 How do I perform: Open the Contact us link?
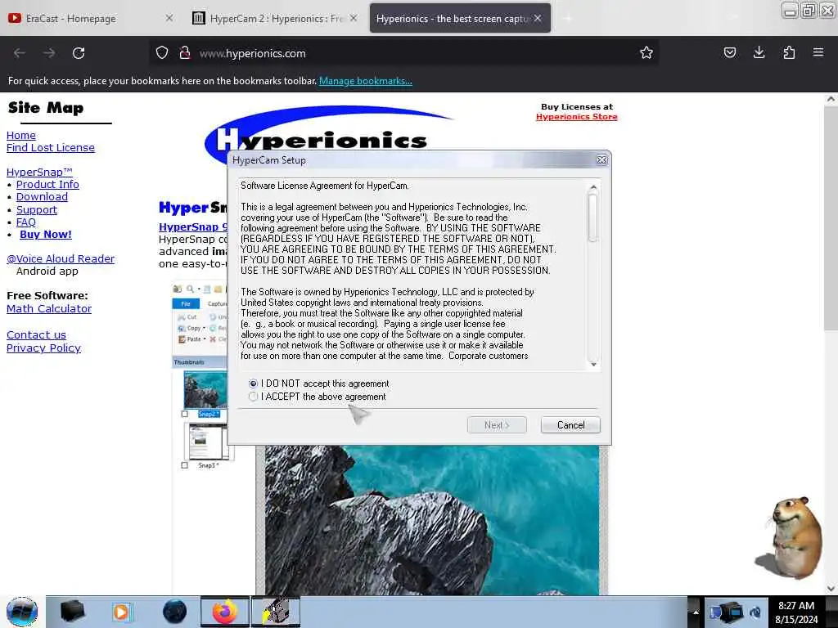click(36, 334)
